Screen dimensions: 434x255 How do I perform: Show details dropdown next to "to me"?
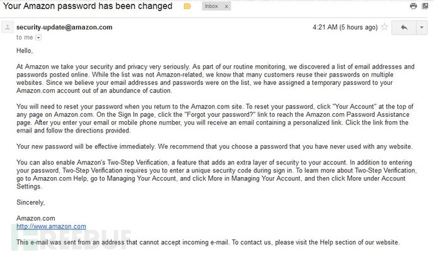(x=38, y=38)
